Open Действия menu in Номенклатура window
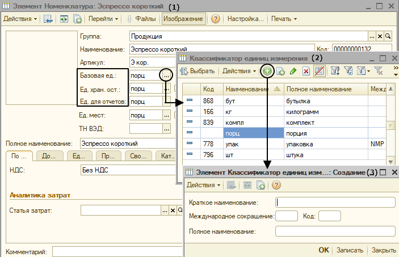 click(20, 19)
